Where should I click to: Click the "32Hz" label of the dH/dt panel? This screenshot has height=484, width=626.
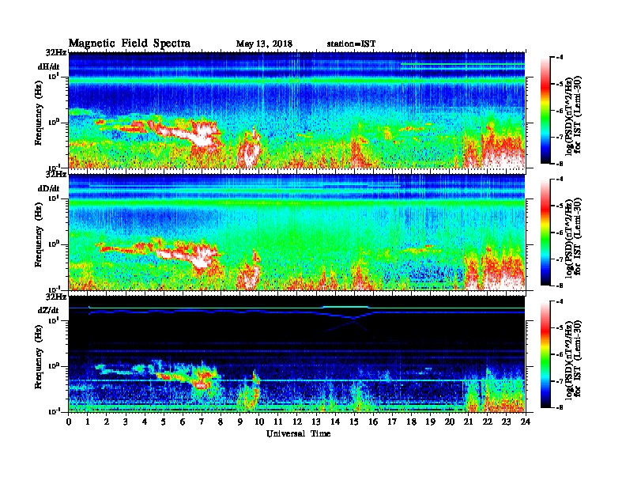click(56, 52)
